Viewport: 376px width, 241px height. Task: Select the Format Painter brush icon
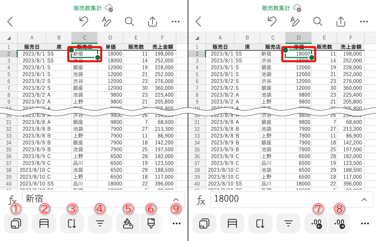coord(151,223)
